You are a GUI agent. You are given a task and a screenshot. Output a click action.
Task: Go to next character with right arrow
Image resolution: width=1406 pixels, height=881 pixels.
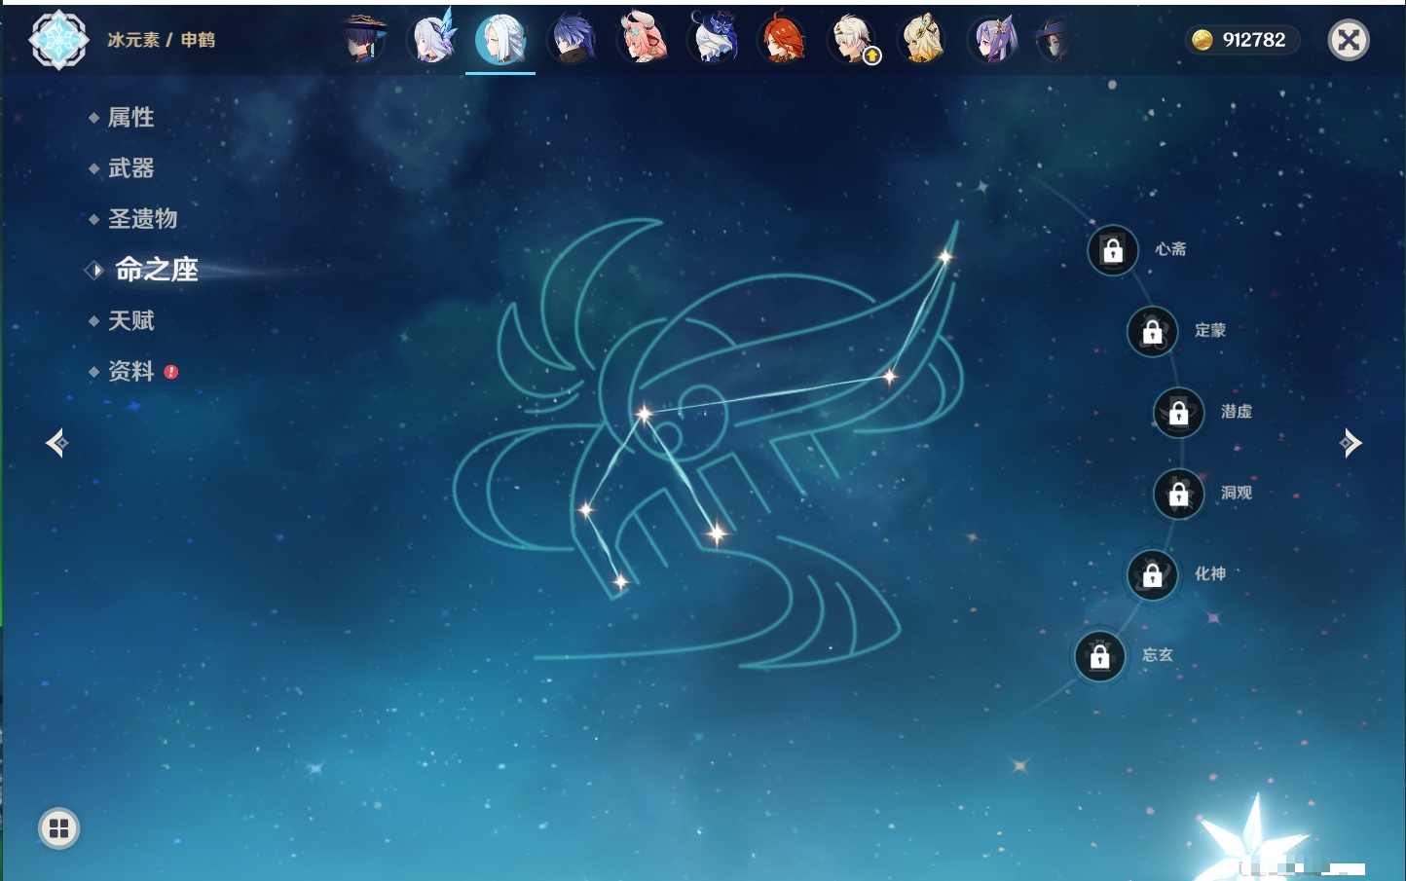click(x=1350, y=443)
